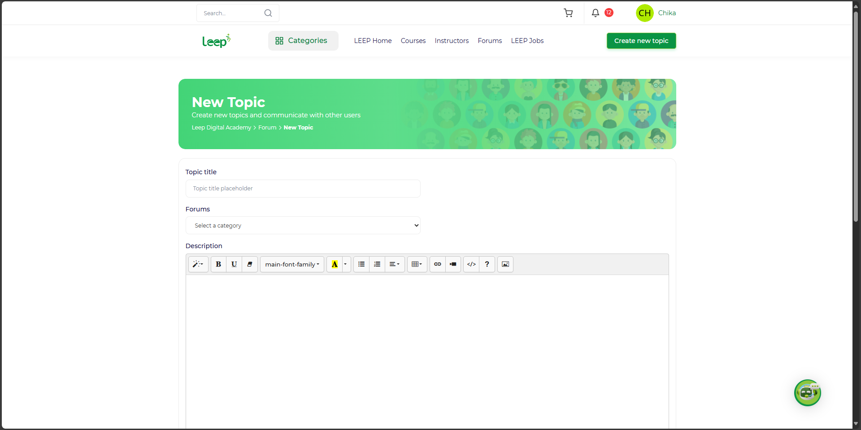Image resolution: width=861 pixels, height=430 pixels.
Task: Expand the Select a category dropdown
Action: [x=303, y=225]
